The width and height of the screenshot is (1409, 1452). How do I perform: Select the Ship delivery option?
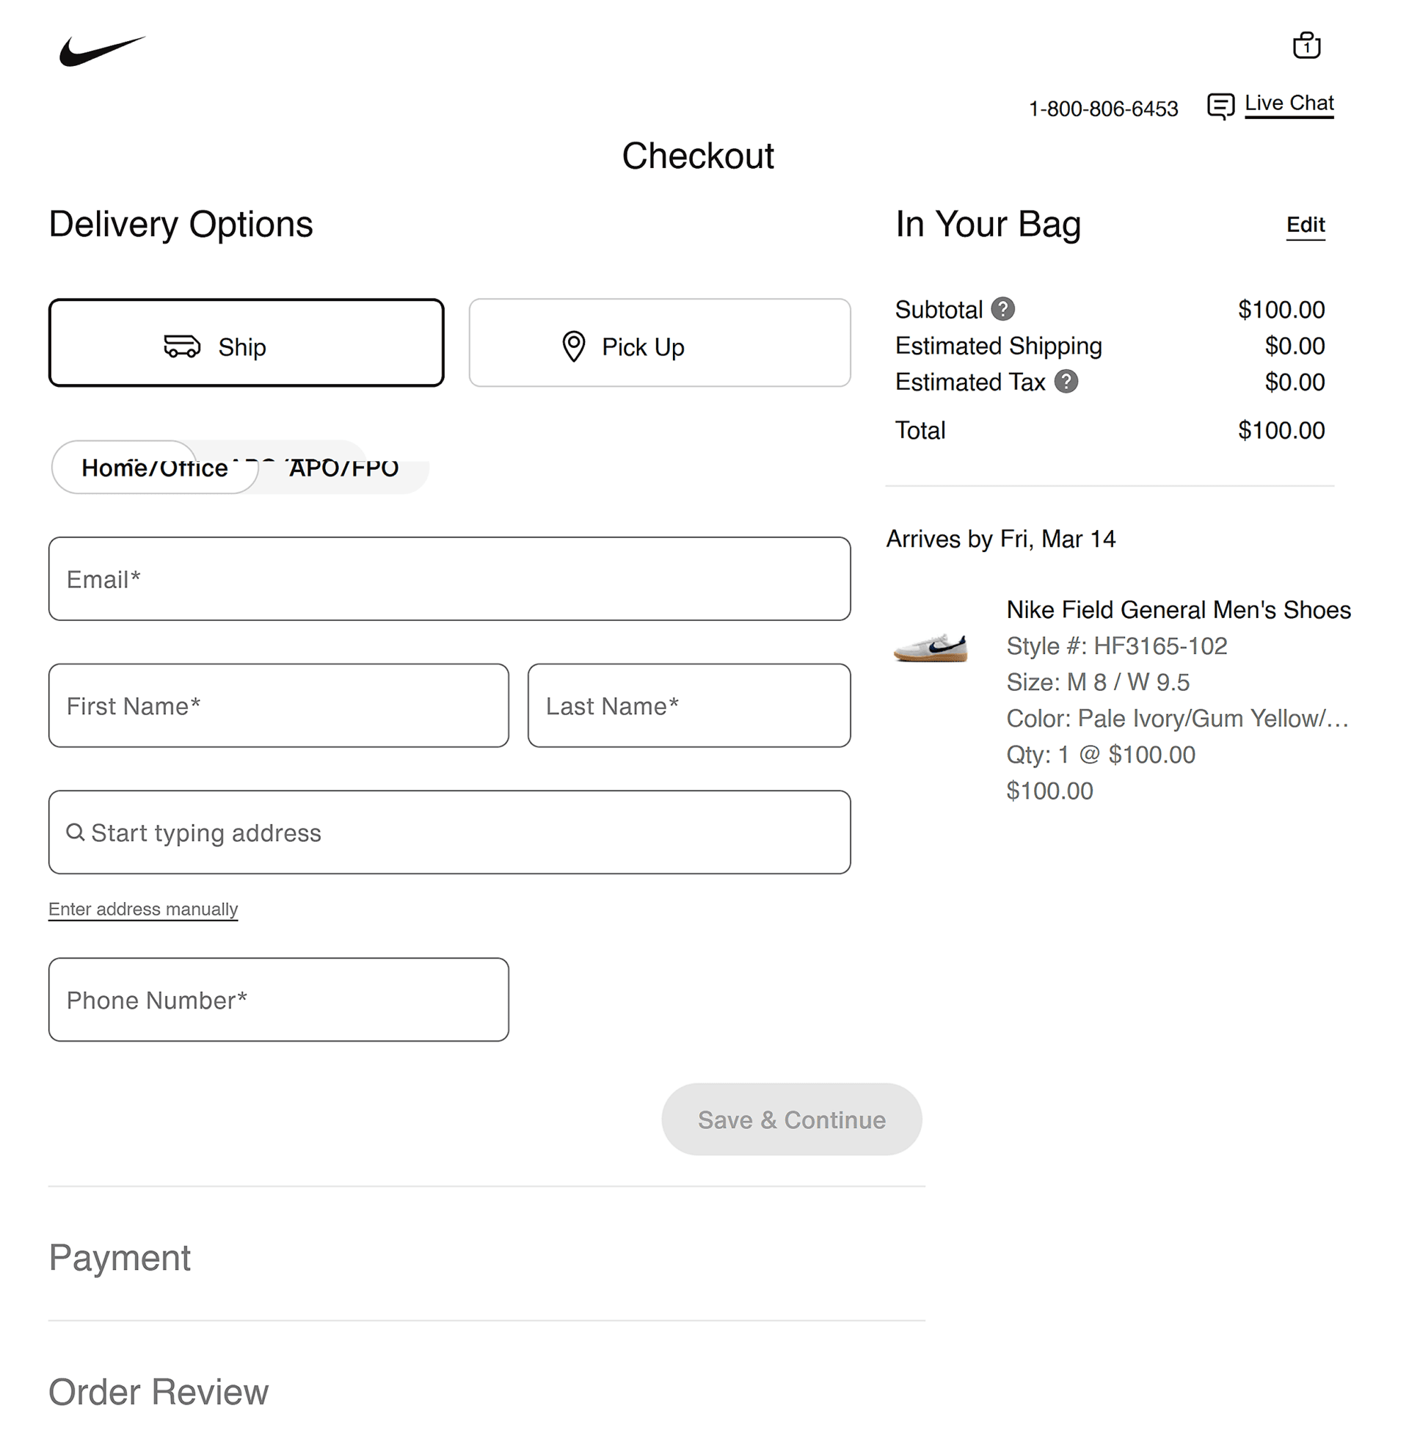click(246, 343)
